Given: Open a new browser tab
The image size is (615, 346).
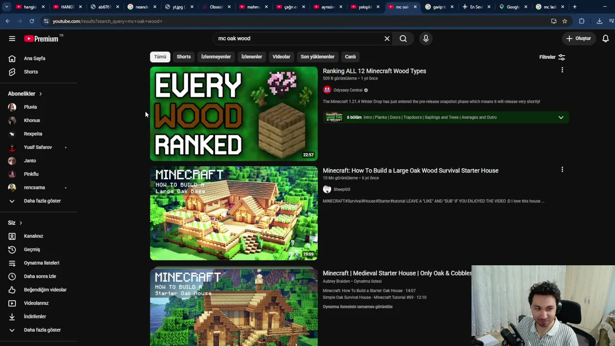Looking at the screenshot, I should tap(575, 7).
